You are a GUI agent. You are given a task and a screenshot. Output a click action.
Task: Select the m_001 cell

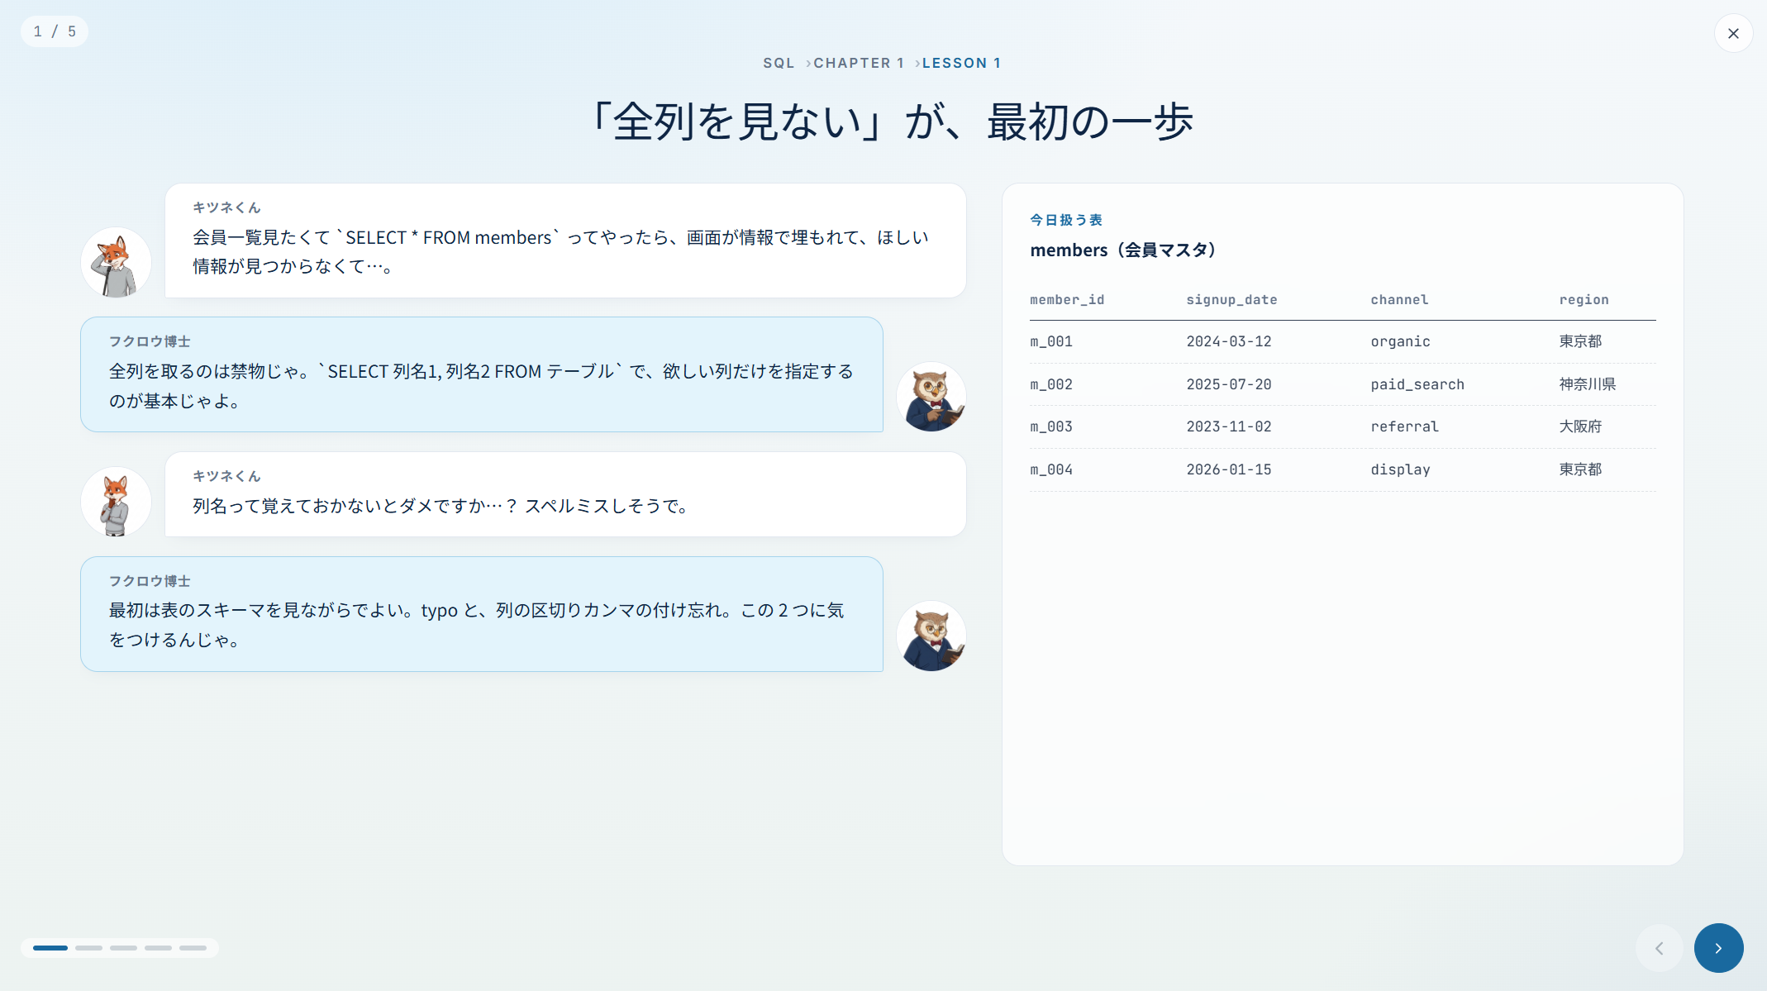click(1051, 341)
